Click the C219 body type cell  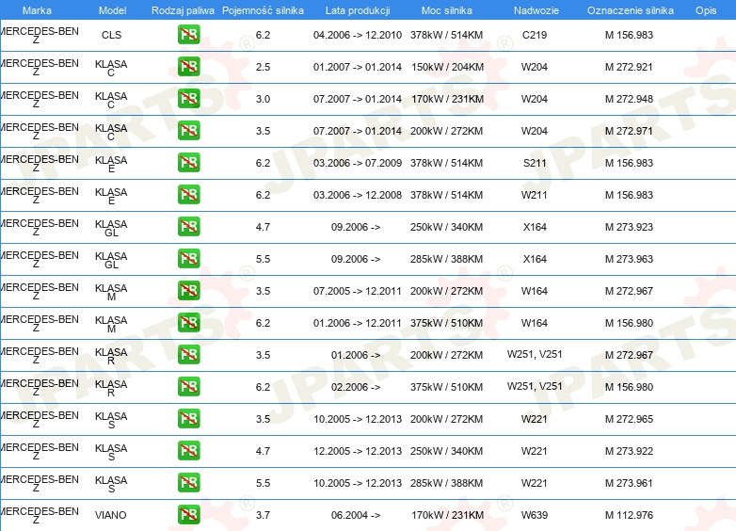(534, 36)
